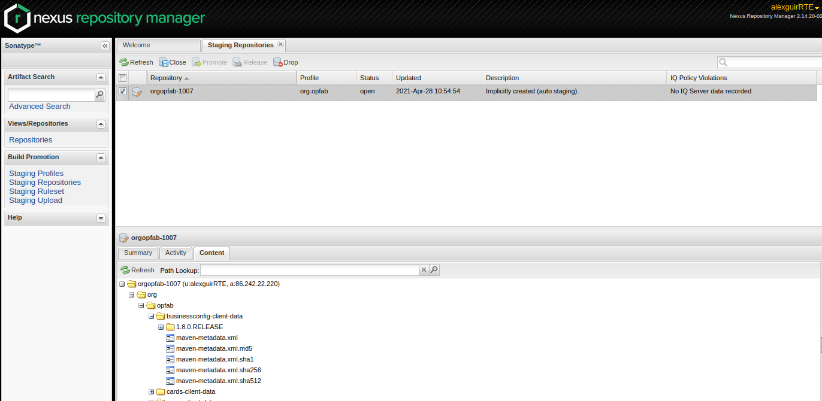Click the Release toolbar button

tap(250, 62)
